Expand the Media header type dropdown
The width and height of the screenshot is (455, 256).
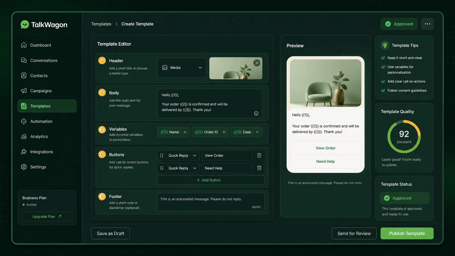pos(182,68)
